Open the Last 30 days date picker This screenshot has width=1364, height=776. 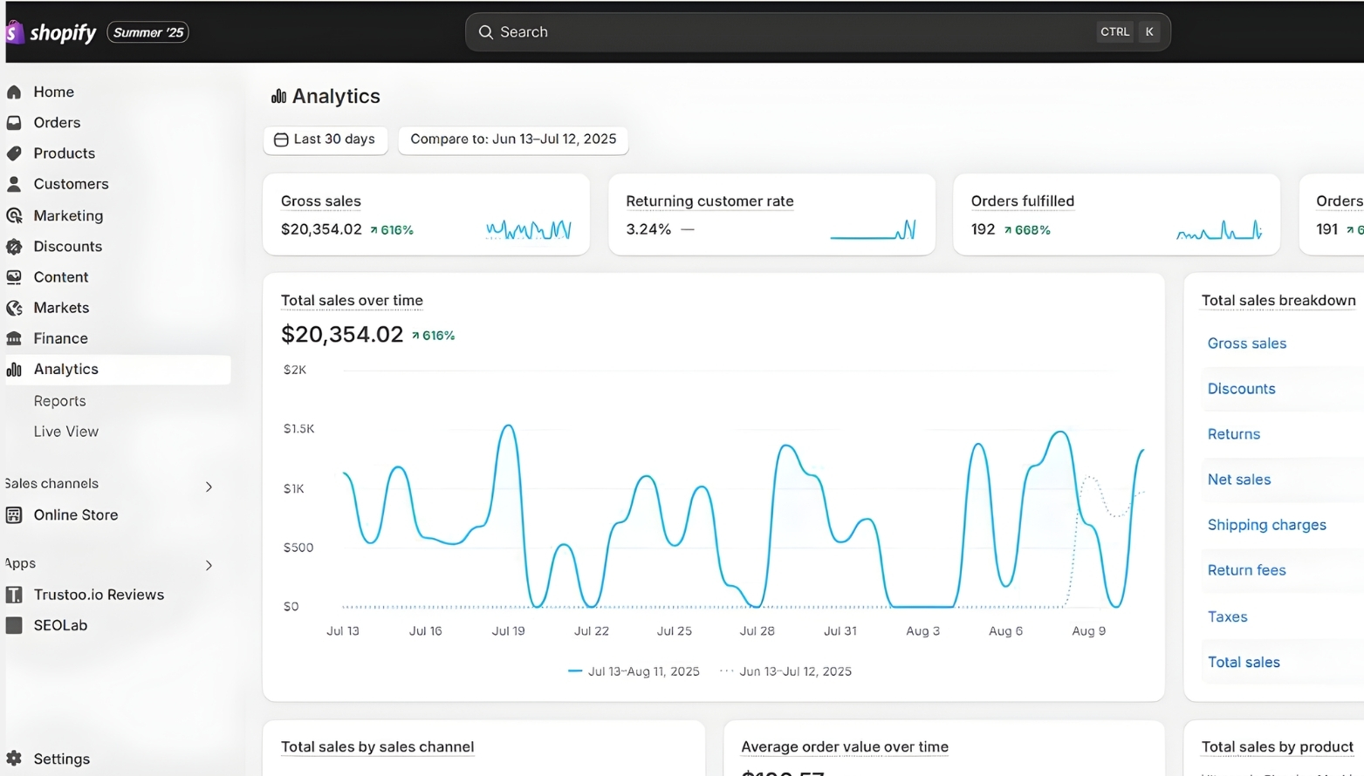click(x=325, y=140)
